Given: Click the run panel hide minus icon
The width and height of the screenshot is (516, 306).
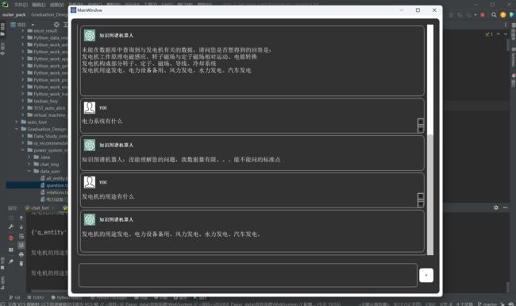Looking at the screenshot, I should click(505, 207).
